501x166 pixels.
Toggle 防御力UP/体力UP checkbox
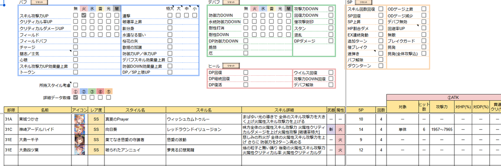coord(170,54)
